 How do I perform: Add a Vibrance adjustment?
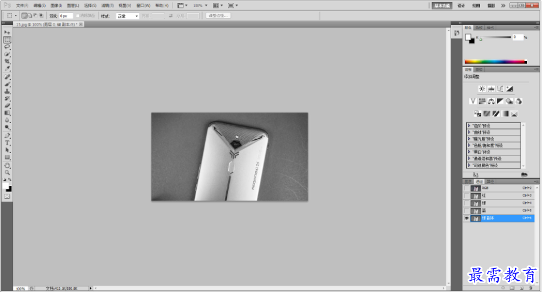tap(473, 101)
